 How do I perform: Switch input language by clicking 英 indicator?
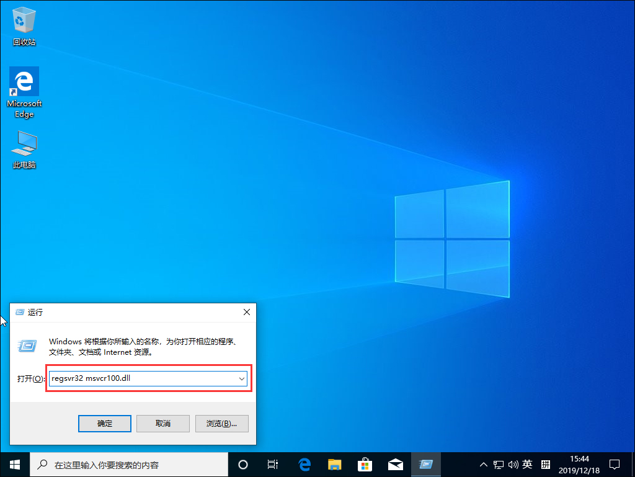(x=526, y=464)
